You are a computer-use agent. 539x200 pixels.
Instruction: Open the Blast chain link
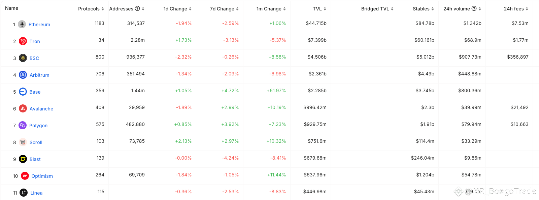35,159
